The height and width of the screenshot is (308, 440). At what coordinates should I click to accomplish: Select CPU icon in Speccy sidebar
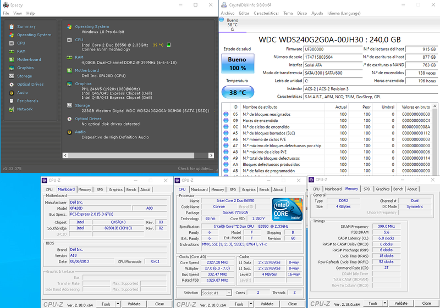pyautogui.click(x=12, y=43)
